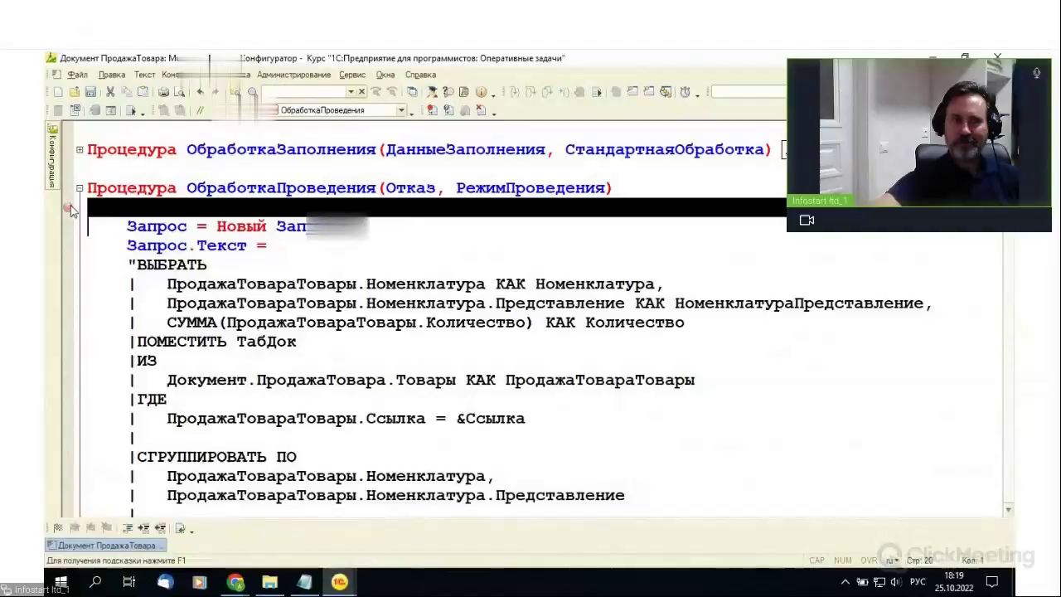Click the scrollbar down arrow of code editor
The height and width of the screenshot is (597, 1061).
tap(1008, 510)
